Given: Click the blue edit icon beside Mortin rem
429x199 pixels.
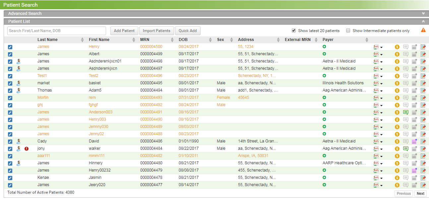Looking at the screenshot, I should point(10,98).
